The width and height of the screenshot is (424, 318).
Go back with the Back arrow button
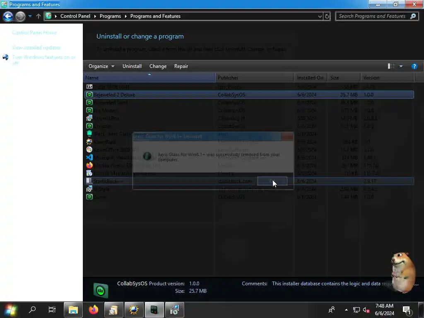(x=8, y=16)
